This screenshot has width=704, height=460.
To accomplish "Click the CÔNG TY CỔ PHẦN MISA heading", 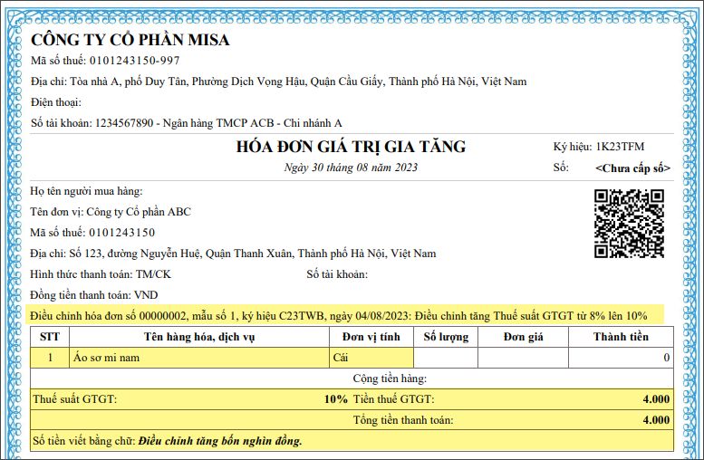I will point(130,40).
